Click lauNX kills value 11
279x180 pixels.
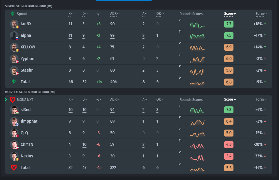tap(70, 24)
